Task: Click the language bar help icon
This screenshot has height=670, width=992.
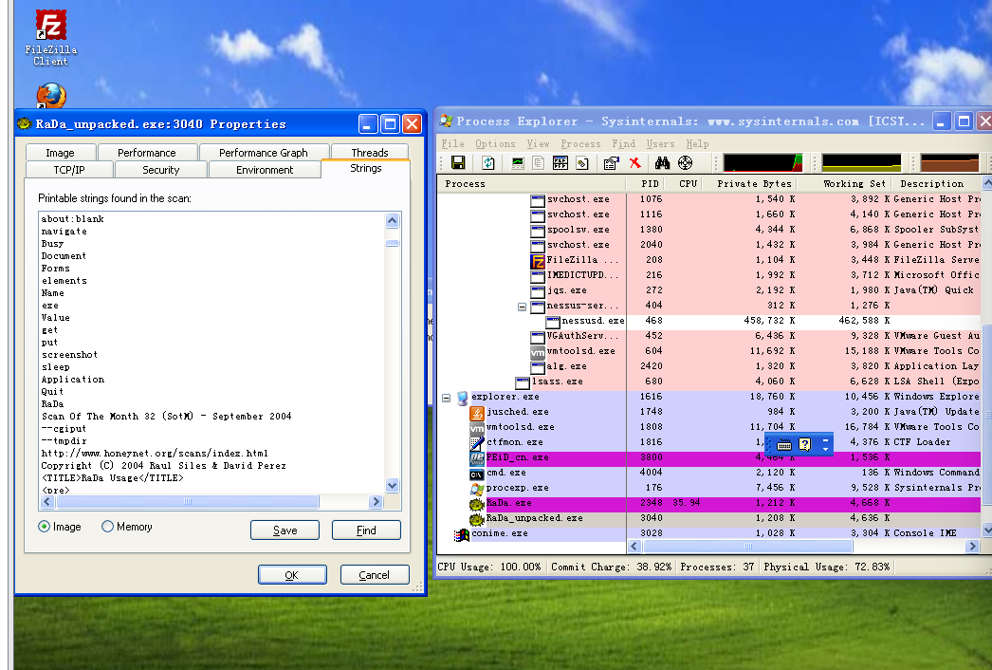Action: pyautogui.click(x=805, y=444)
